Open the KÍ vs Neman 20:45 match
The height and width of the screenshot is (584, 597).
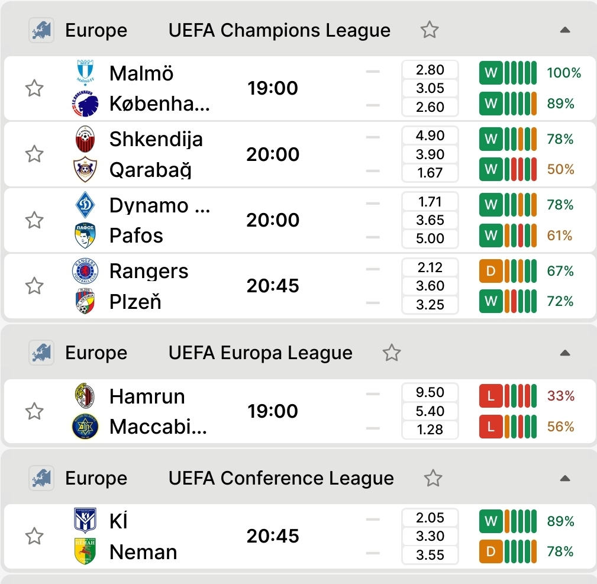[x=273, y=537]
